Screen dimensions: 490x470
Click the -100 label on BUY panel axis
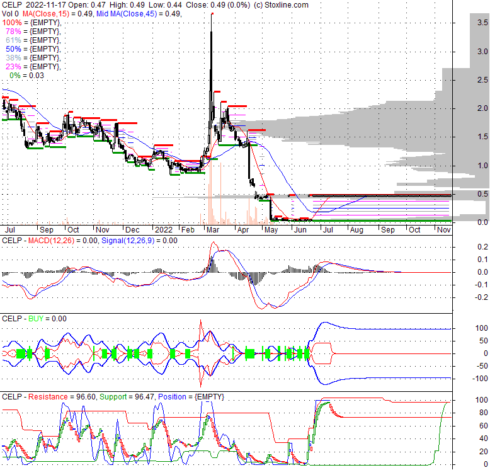pyautogui.click(x=480, y=378)
